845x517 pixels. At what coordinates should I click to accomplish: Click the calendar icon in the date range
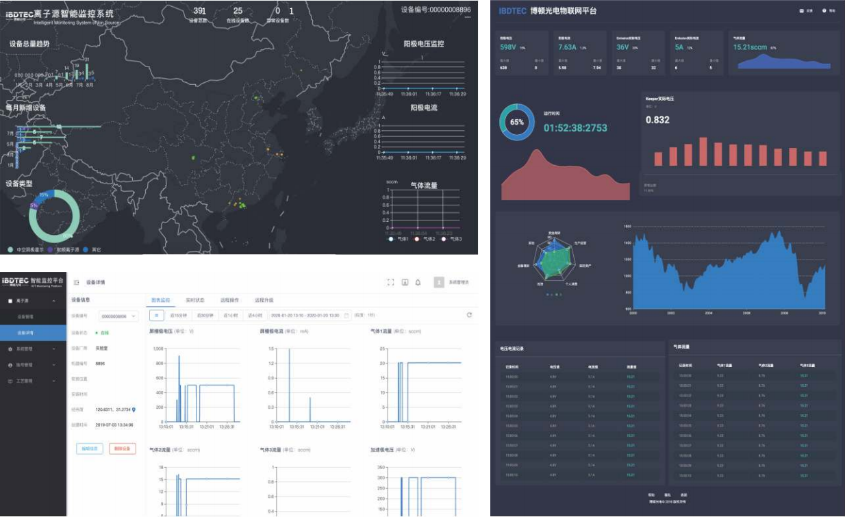click(x=346, y=315)
